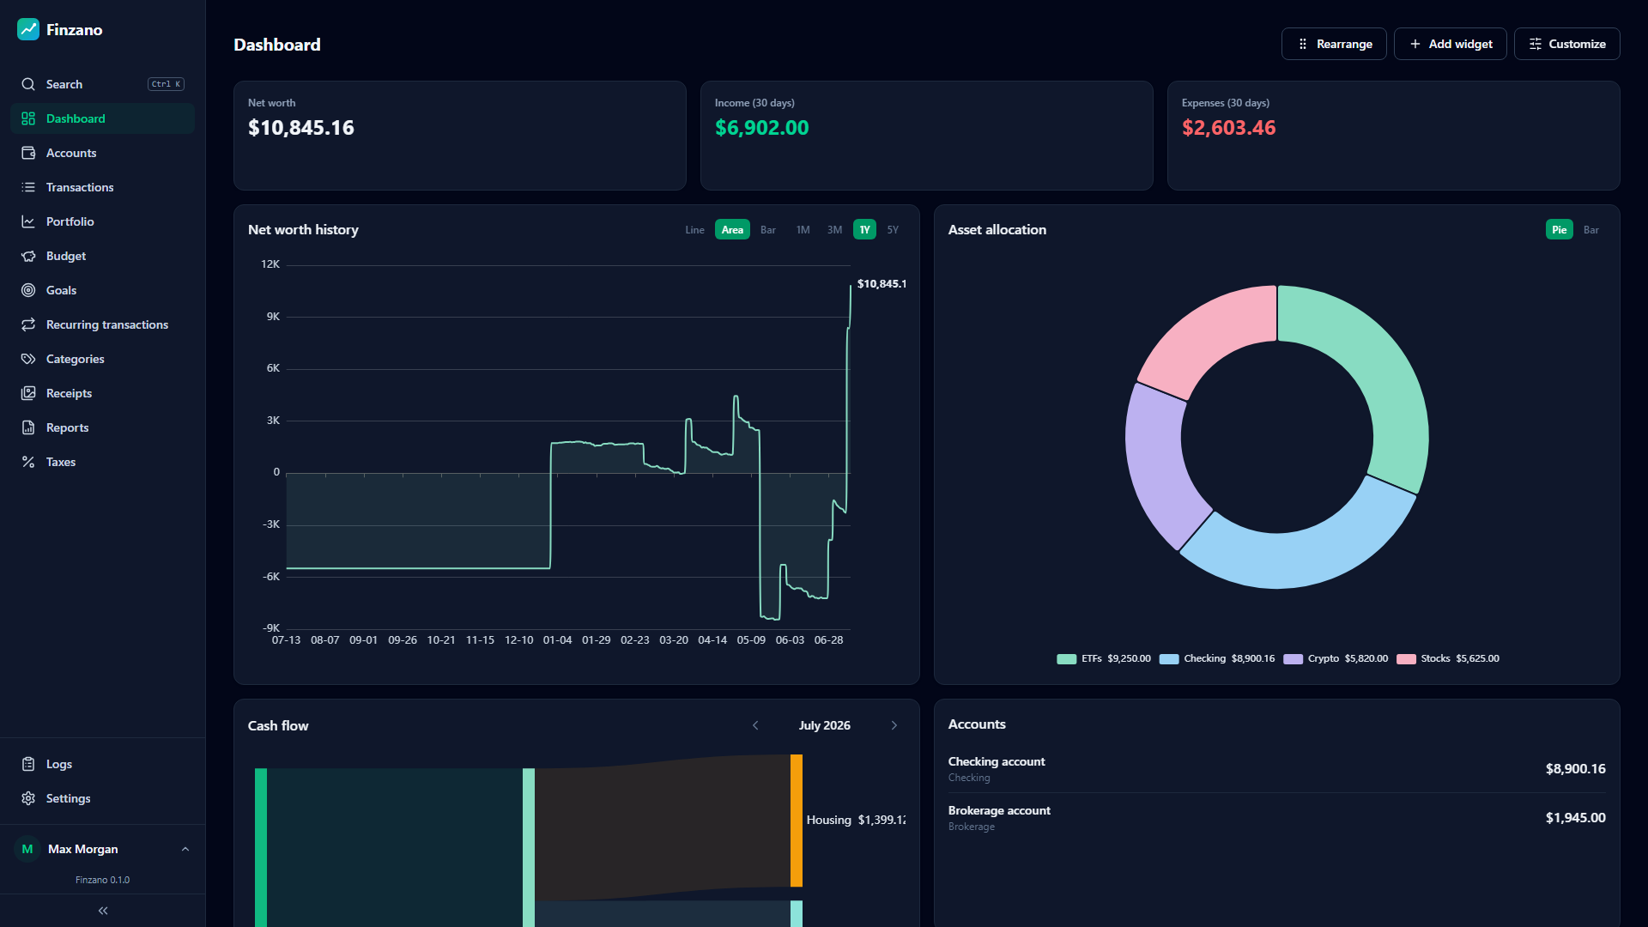Select the 1Y time range
Image resolution: width=1648 pixels, height=927 pixels.
864,230
